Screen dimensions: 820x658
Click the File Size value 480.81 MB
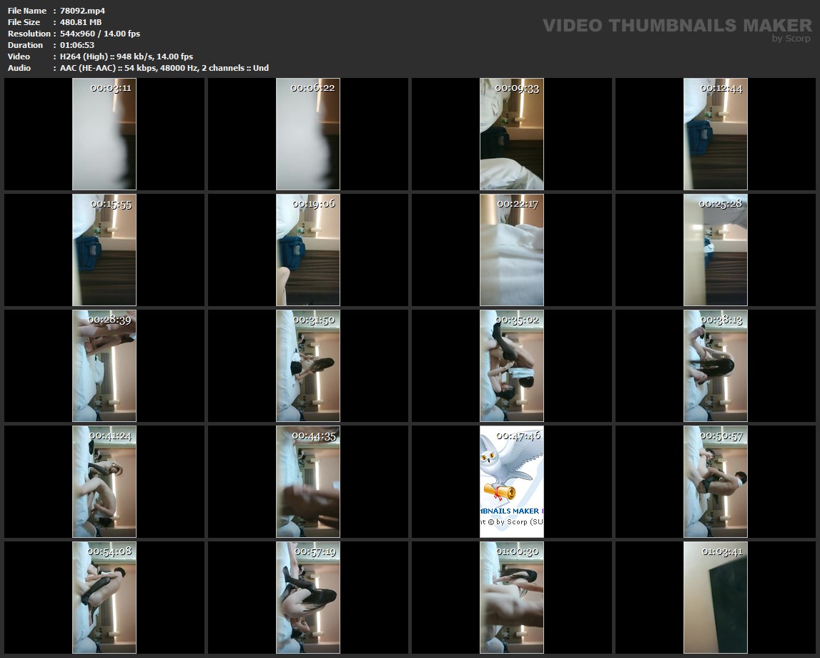pyautogui.click(x=81, y=22)
